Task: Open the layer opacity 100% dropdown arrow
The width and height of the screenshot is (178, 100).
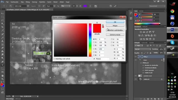Action: point(165,49)
